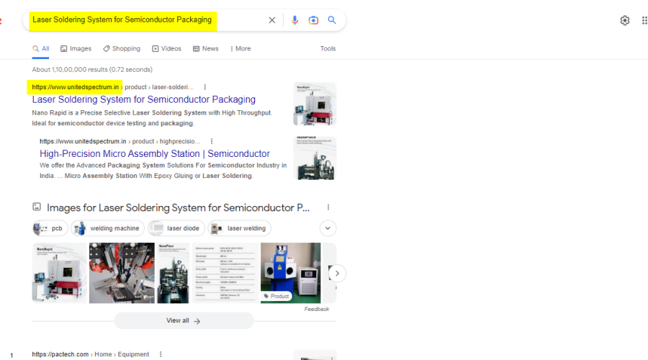This screenshot has height=360, width=648.
Task: Click inside the search query field
Action: click(x=144, y=20)
